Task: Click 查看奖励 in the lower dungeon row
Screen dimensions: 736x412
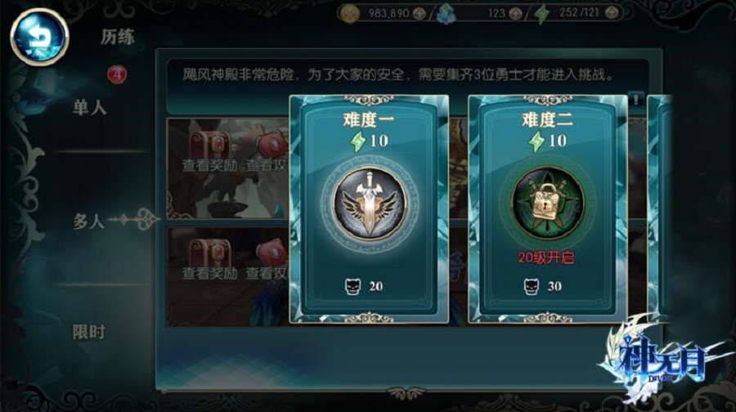Action: (209, 273)
